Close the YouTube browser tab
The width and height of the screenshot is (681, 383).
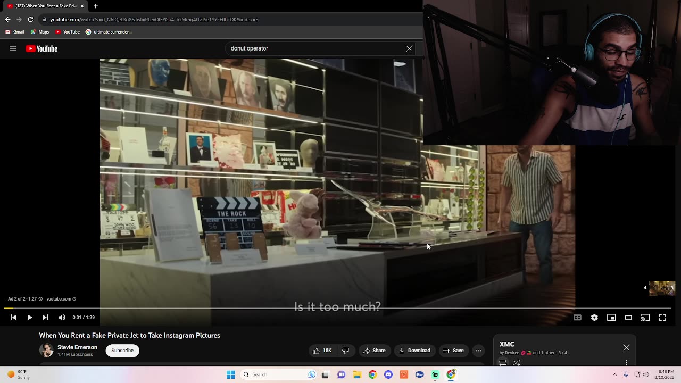[82, 6]
